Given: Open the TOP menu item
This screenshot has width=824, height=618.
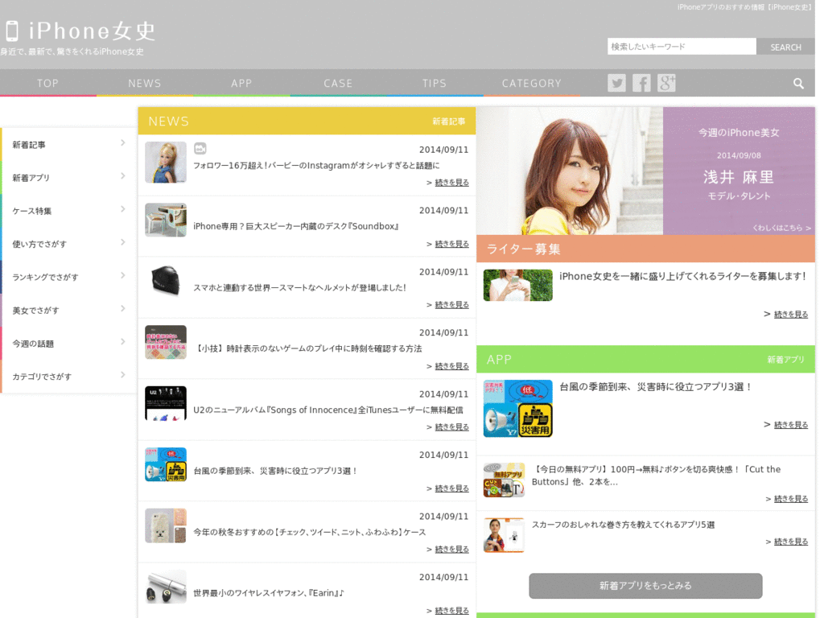Looking at the screenshot, I should (47, 83).
